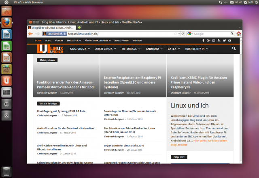Click the Firefox home button in toolbar
The height and width of the screenshot is (178, 259).
tap(239, 34)
